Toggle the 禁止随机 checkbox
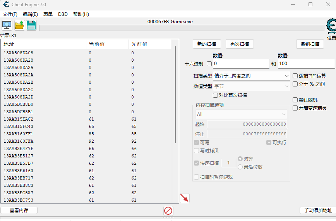Screen dimensions: 336x221 295,100
